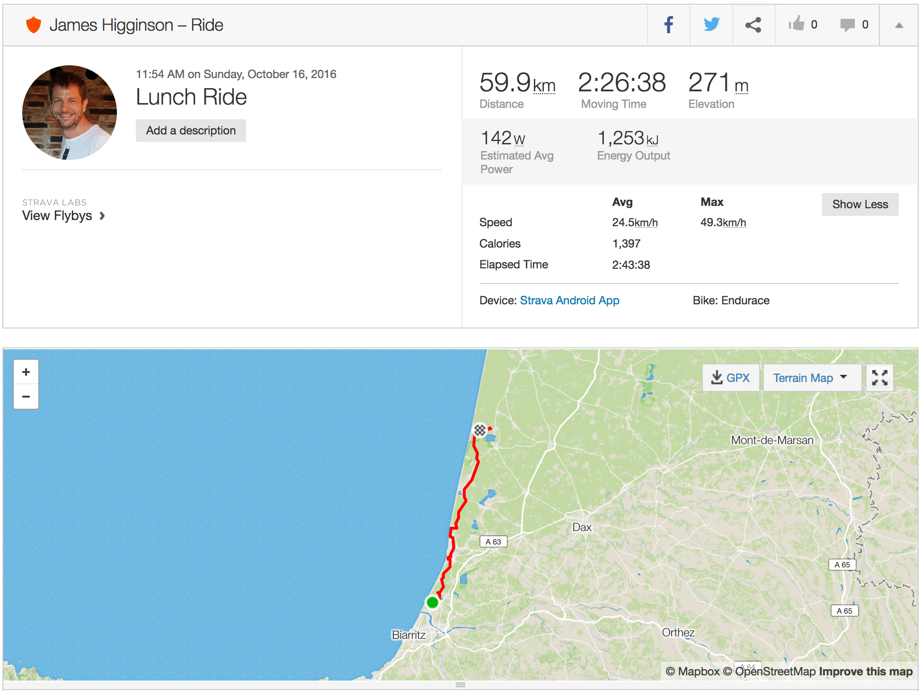Screen dimensions: 921x691
Task: Toggle fullscreen map view
Action: pyautogui.click(x=879, y=378)
